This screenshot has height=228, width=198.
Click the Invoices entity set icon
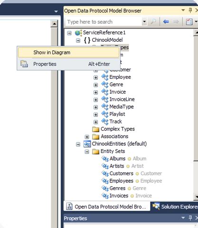(x=105, y=196)
